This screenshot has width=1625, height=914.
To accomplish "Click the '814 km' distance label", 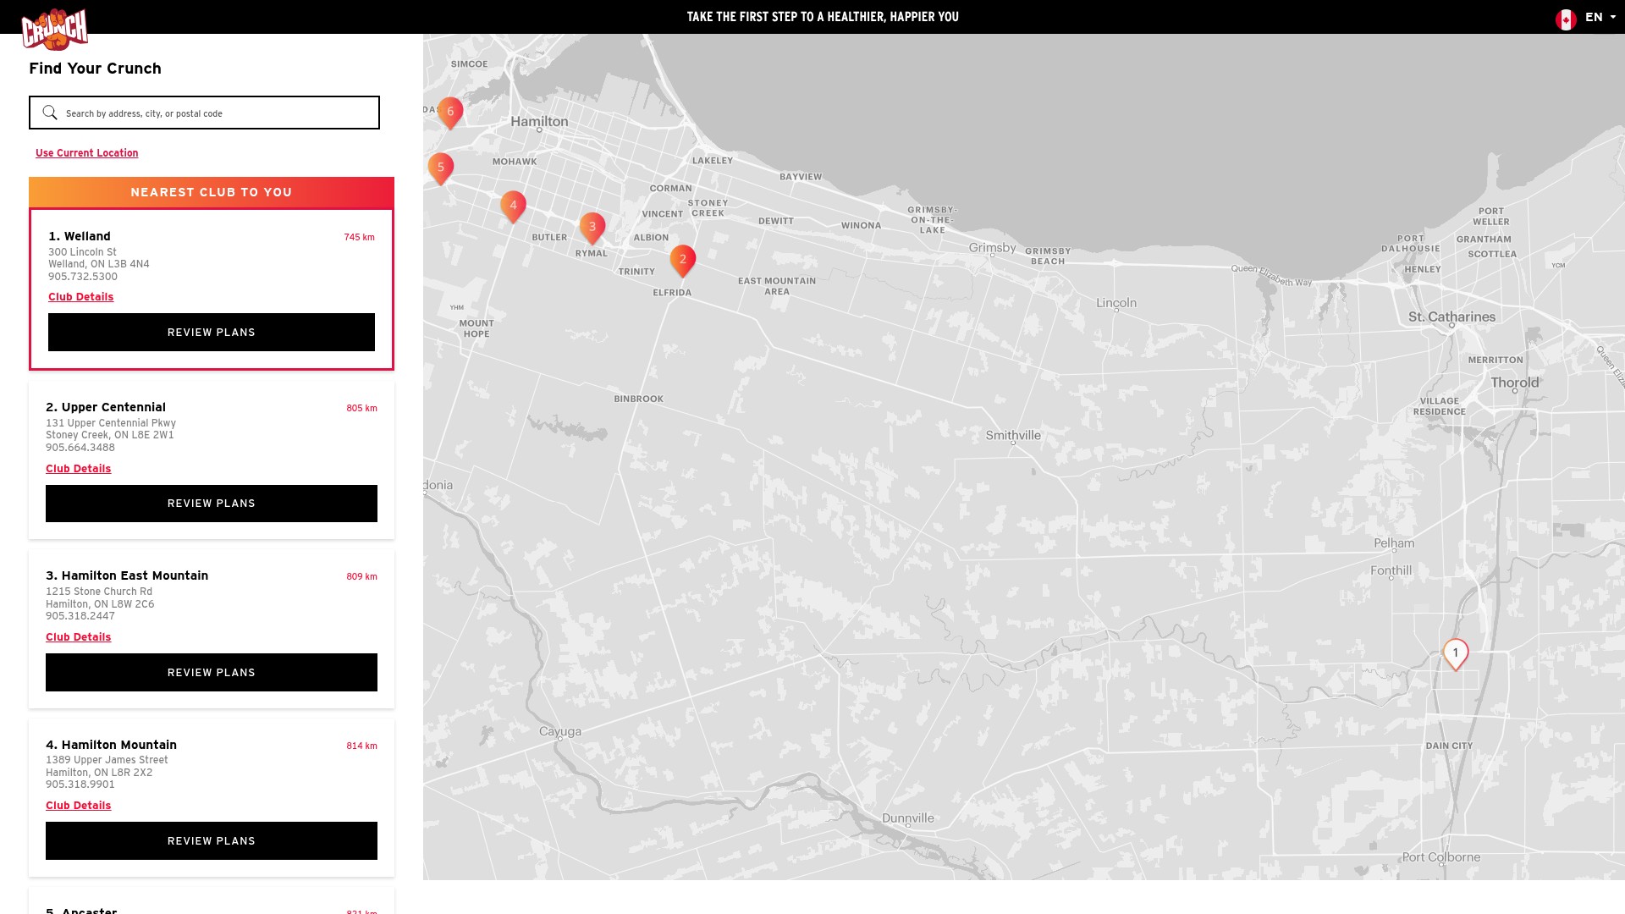I will click(361, 746).
